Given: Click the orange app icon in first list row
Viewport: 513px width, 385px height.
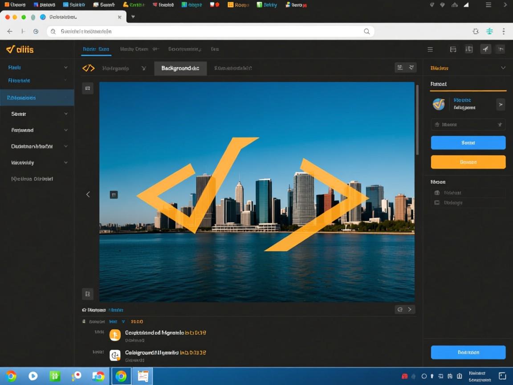Looking at the screenshot, I should pyautogui.click(x=115, y=335).
